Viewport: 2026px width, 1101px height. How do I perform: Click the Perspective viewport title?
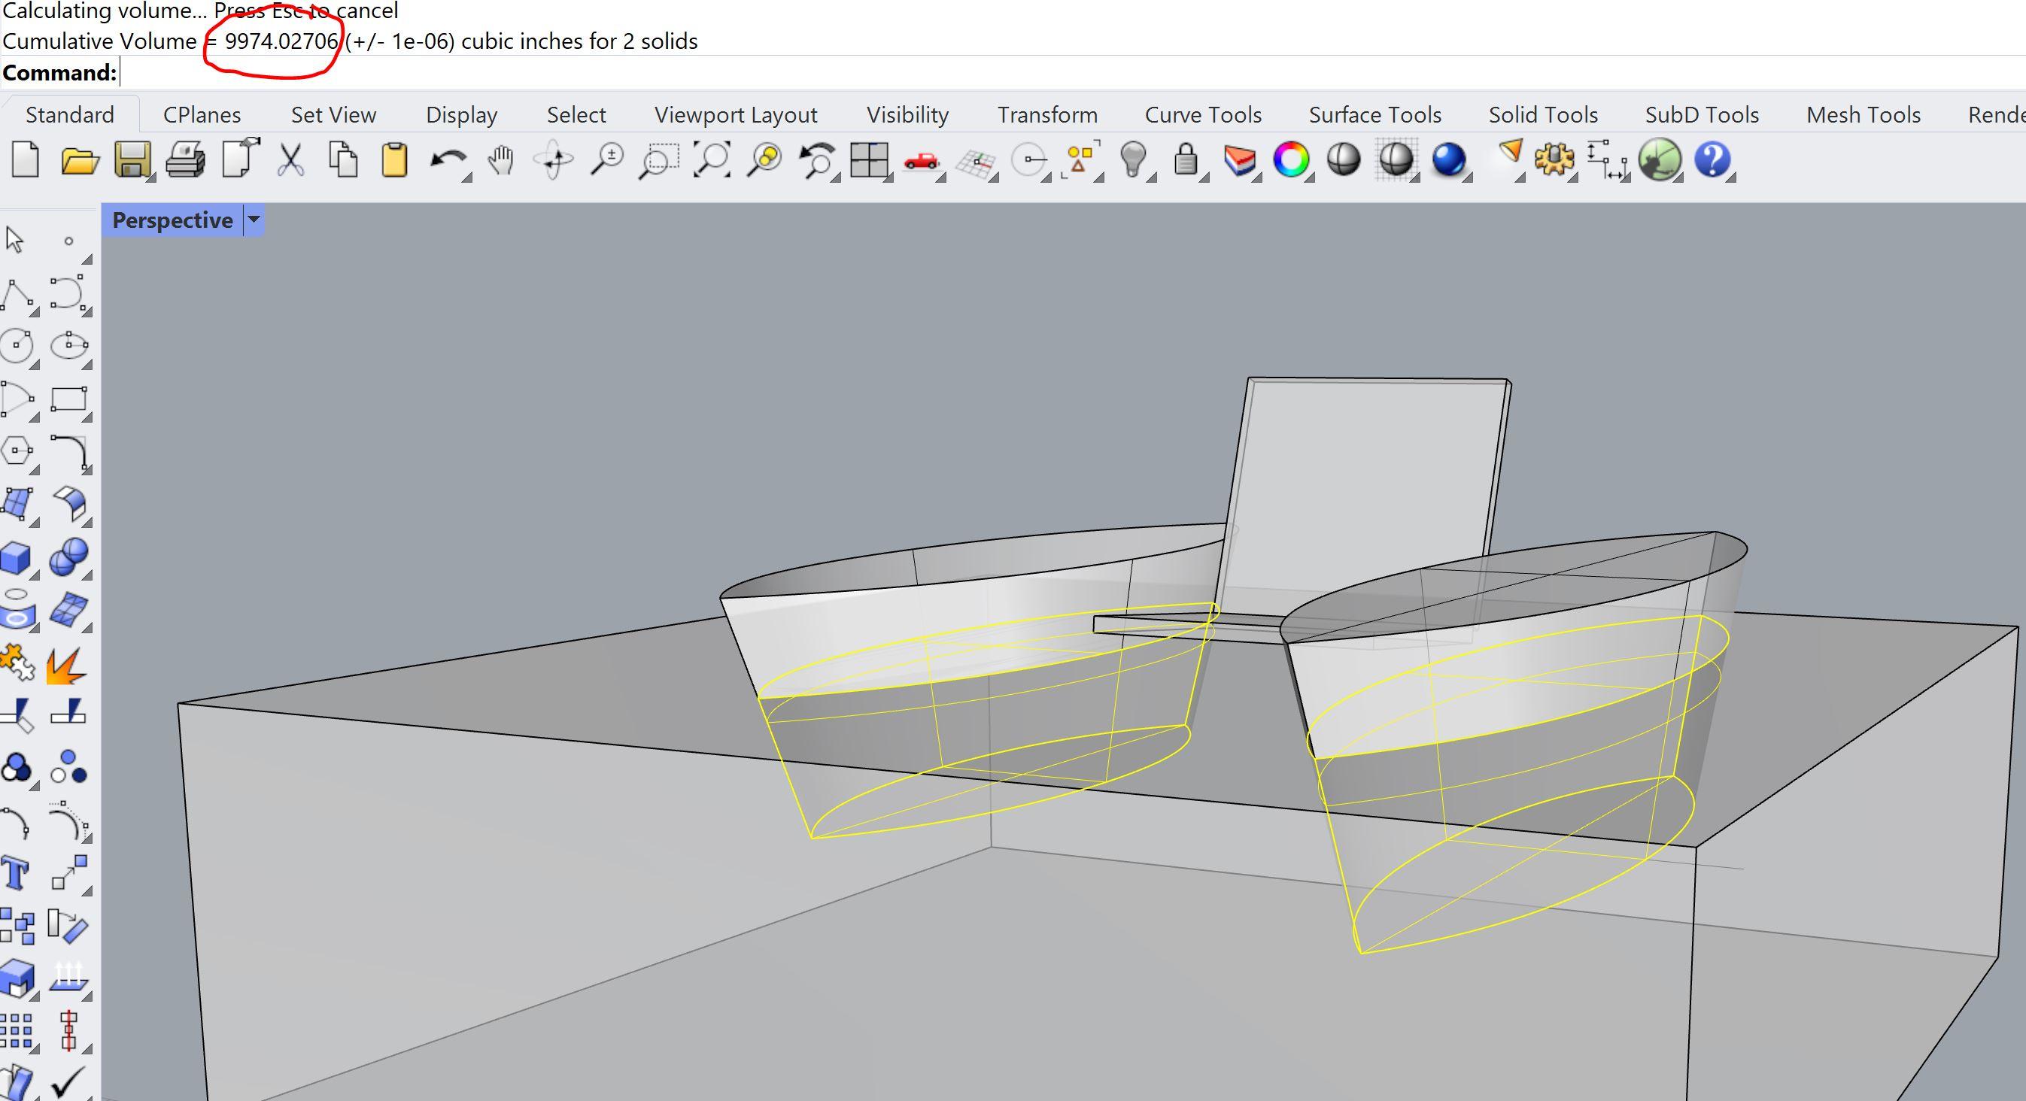[x=172, y=220]
